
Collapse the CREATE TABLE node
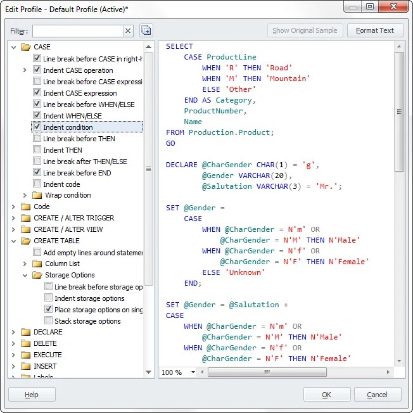14,241
